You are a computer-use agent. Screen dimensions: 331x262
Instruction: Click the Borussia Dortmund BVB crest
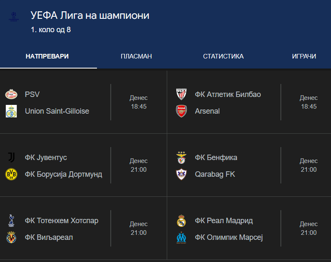11,174
